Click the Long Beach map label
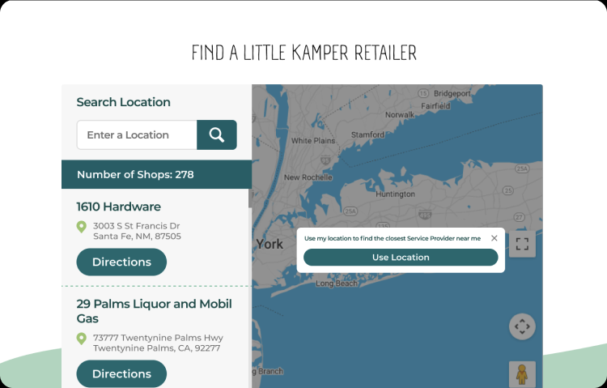The width and height of the screenshot is (607, 388). tap(337, 284)
